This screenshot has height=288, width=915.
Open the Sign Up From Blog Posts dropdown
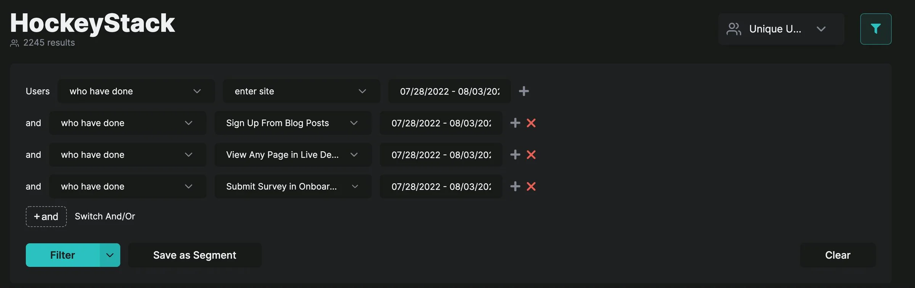(293, 123)
